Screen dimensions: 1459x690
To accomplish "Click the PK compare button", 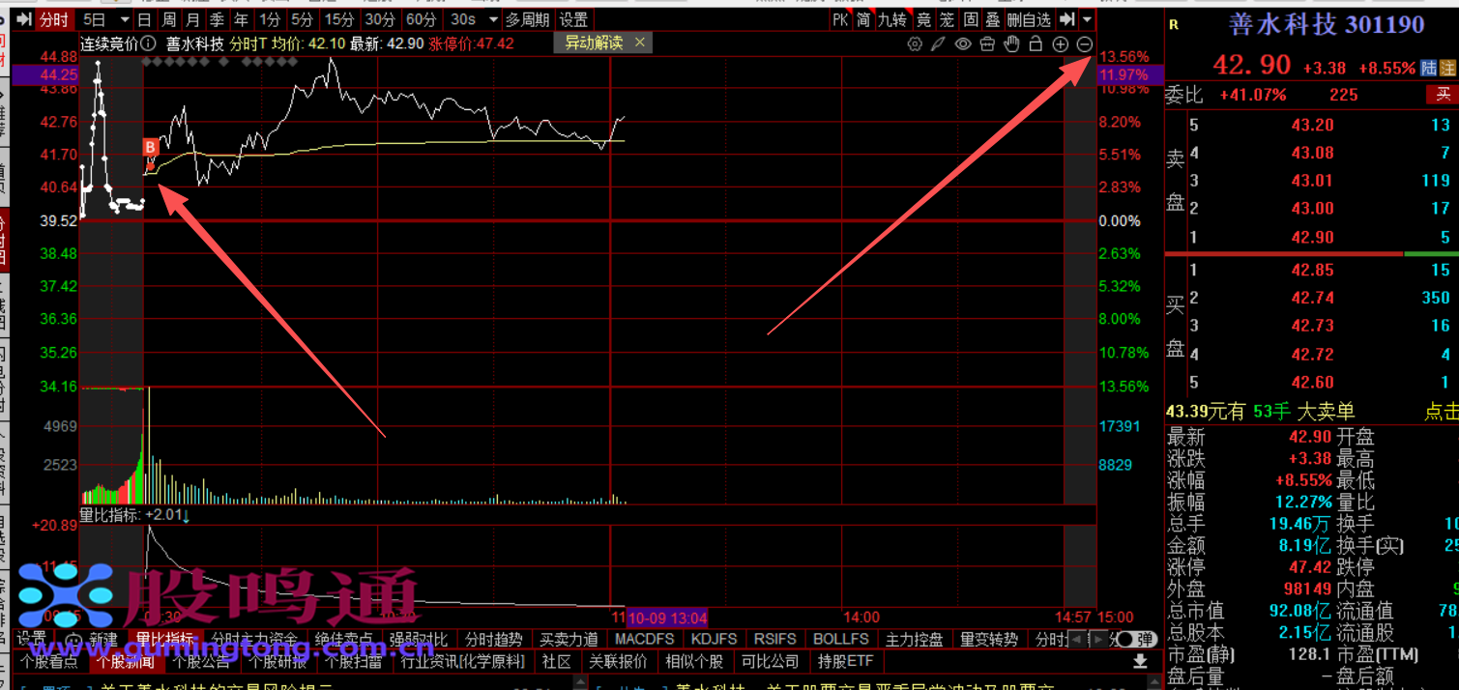I will tap(840, 19).
